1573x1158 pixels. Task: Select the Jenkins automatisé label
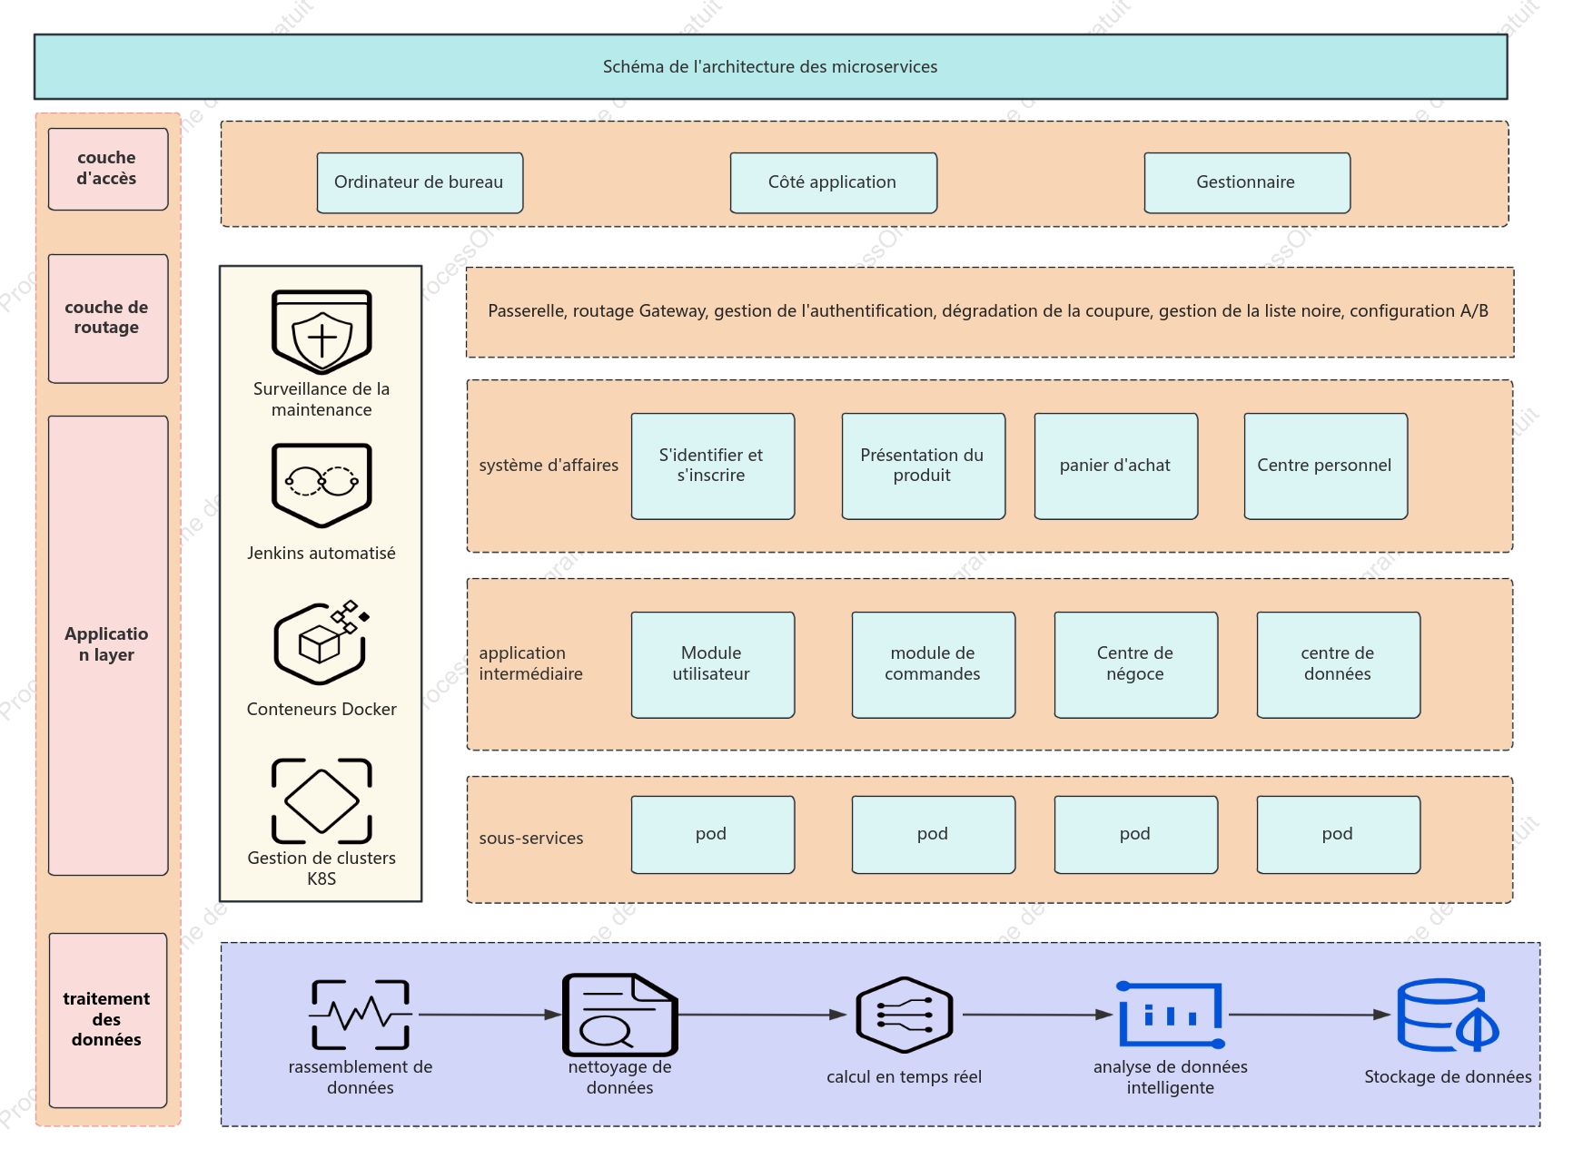322,554
